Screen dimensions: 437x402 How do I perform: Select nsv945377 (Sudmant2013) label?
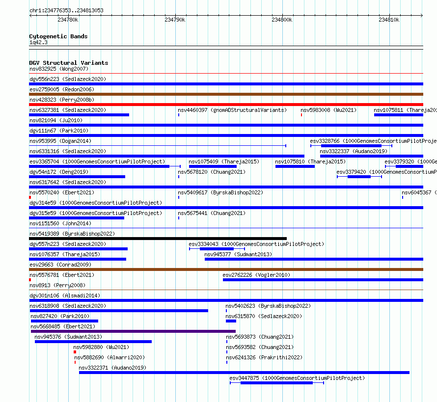238,254
